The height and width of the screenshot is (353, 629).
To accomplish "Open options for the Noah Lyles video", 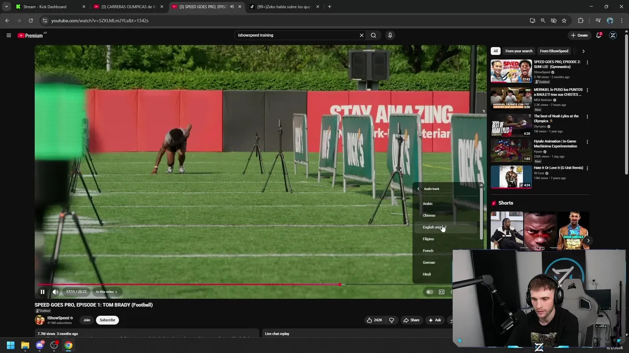I will [x=587, y=117].
